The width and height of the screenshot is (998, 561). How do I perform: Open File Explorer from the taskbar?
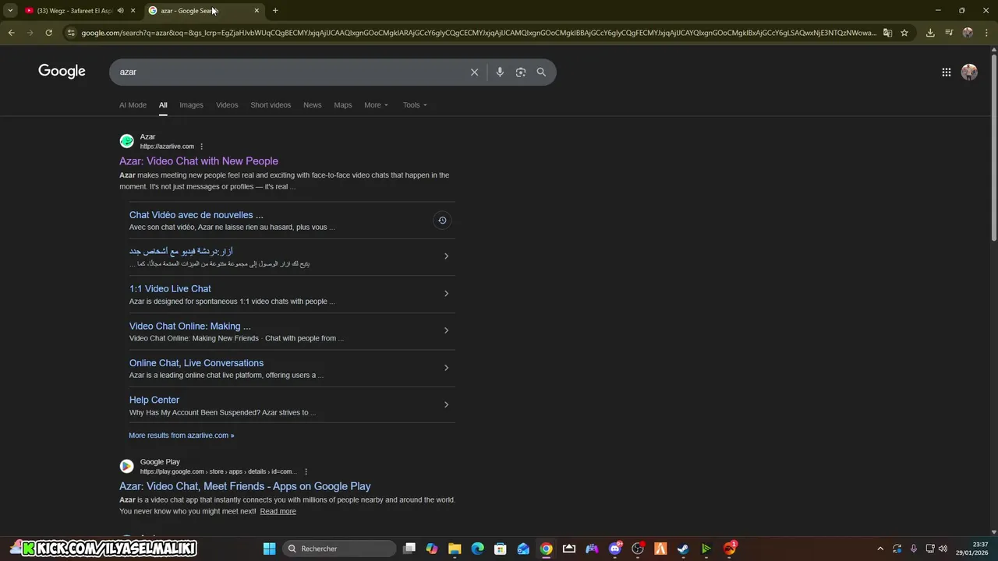point(455,549)
